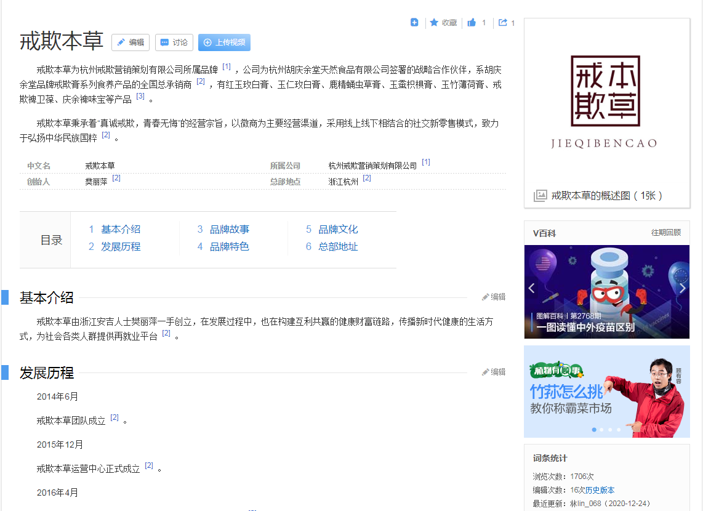Jump to 总部地址 in the contents

coord(338,246)
